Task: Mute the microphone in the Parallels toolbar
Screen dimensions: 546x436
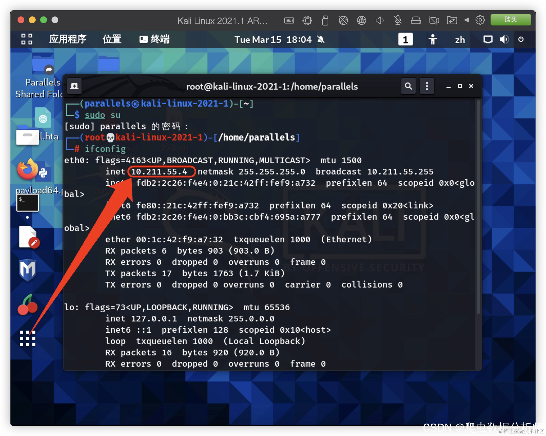Action: [397, 20]
